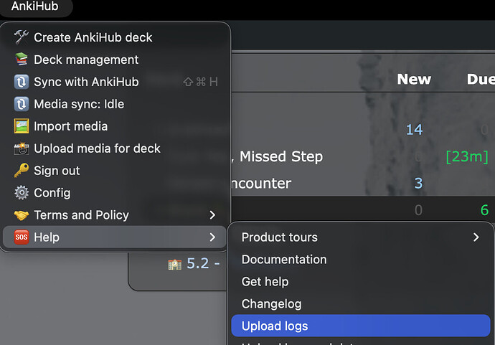The width and height of the screenshot is (495, 345).
Task: Click the Sync with AnkiHub sync icon
Action: [x=21, y=82]
